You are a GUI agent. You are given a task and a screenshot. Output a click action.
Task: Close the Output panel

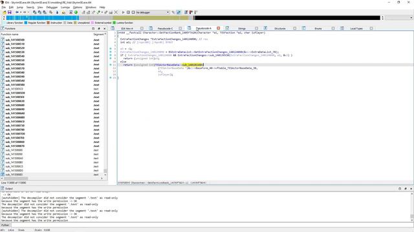tap(411, 189)
